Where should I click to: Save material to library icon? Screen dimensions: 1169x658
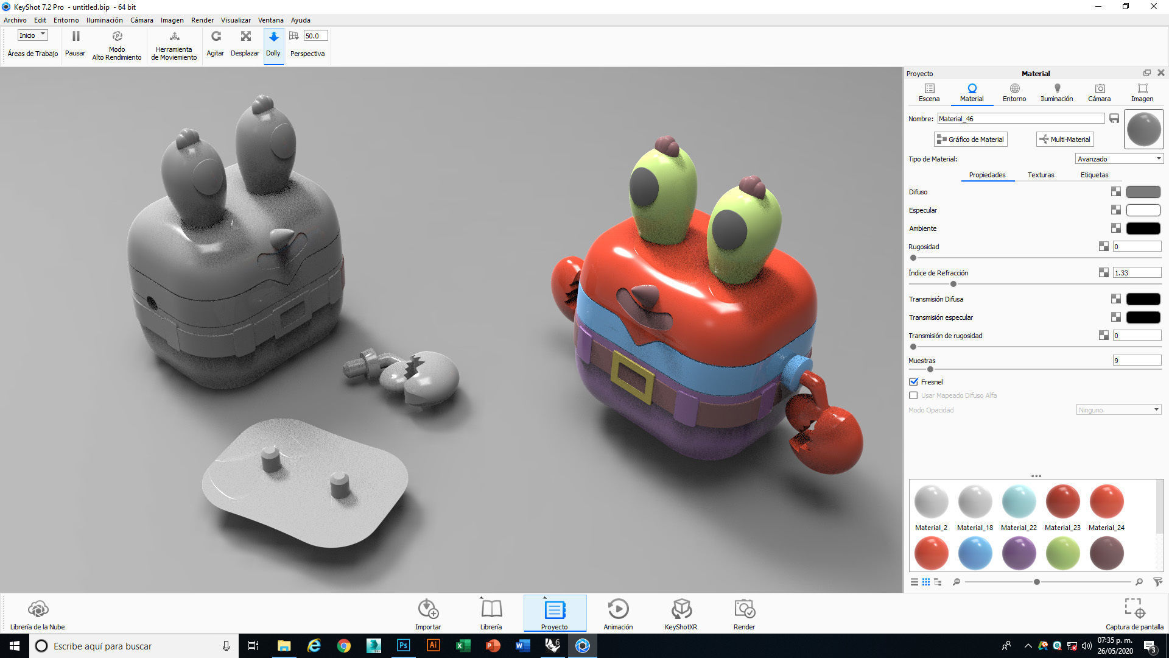1114,118
